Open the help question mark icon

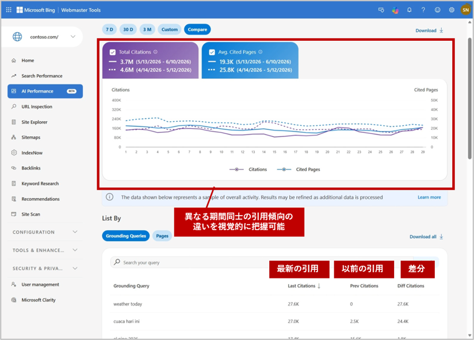tap(423, 10)
